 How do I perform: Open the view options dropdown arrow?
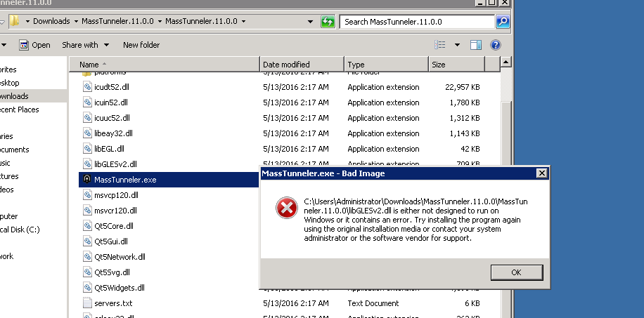coord(457,45)
